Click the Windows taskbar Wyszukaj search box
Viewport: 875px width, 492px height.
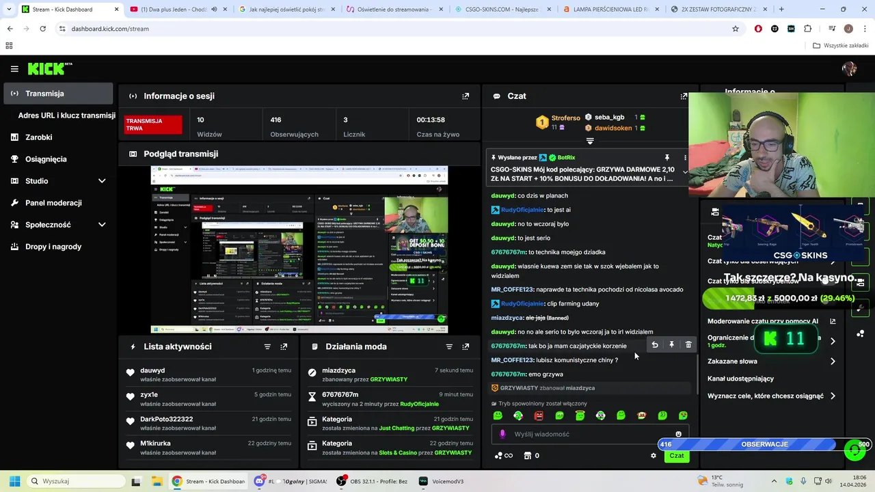coord(76,481)
